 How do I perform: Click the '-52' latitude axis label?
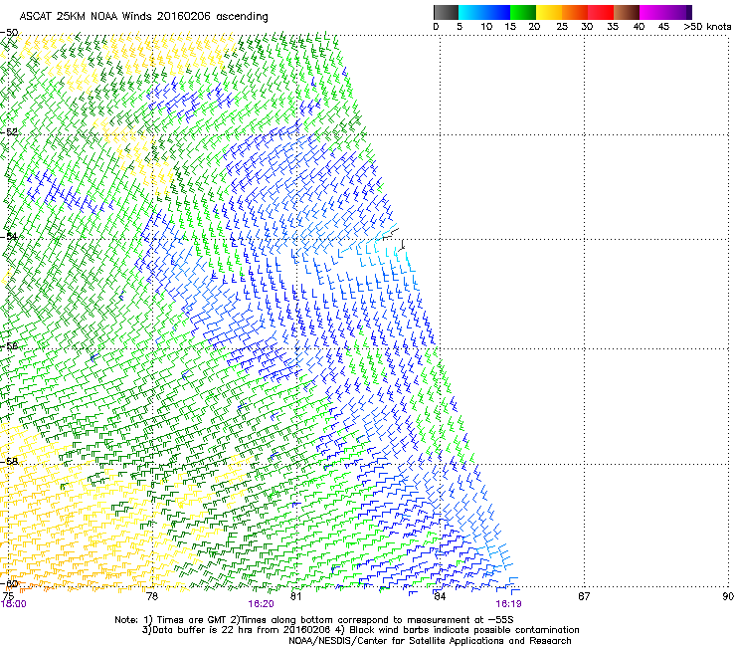click(x=9, y=132)
